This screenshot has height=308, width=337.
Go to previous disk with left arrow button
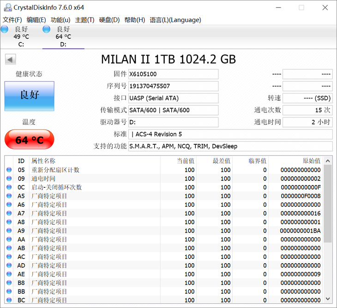(10, 59)
